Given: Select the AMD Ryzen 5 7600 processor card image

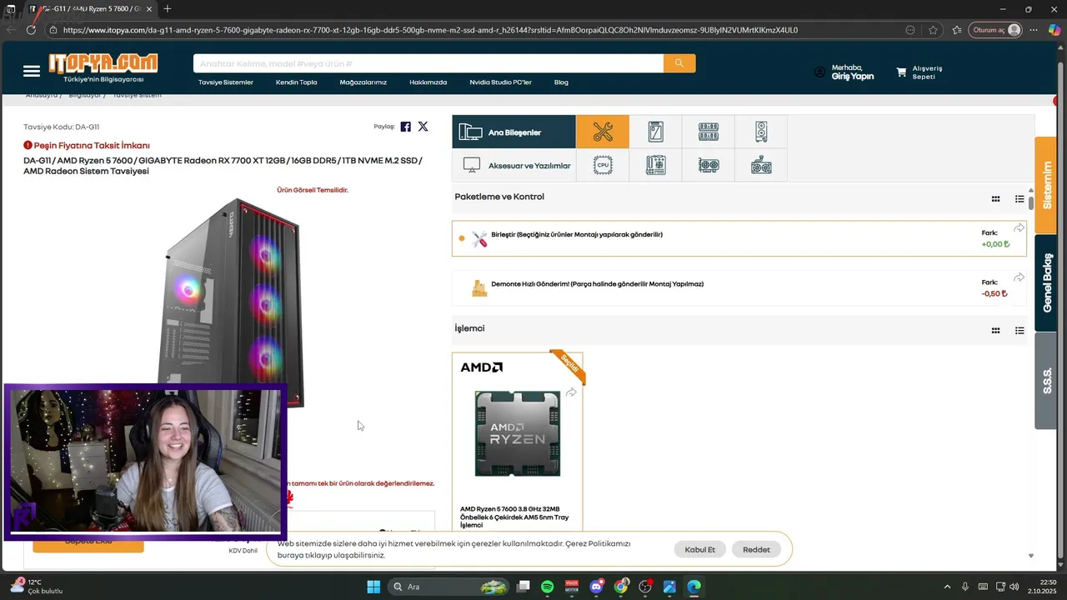Looking at the screenshot, I should 517,433.
